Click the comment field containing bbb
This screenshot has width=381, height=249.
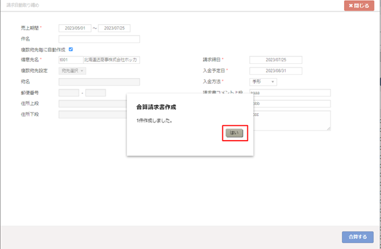click(292, 104)
